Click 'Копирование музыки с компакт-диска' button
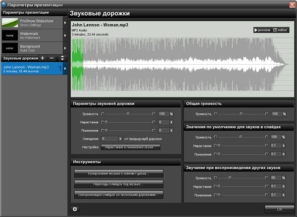The width and height of the screenshot is (297, 217). click(118, 174)
